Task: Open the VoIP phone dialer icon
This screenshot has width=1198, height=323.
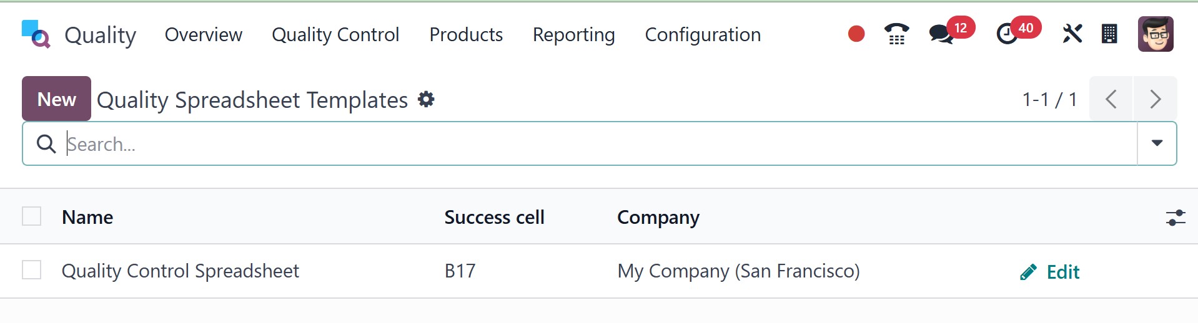Action: point(896,34)
